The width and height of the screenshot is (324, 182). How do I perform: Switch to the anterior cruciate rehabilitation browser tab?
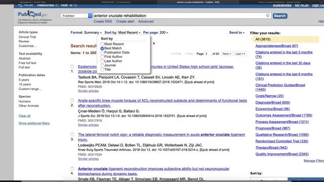click(x=198, y=2)
